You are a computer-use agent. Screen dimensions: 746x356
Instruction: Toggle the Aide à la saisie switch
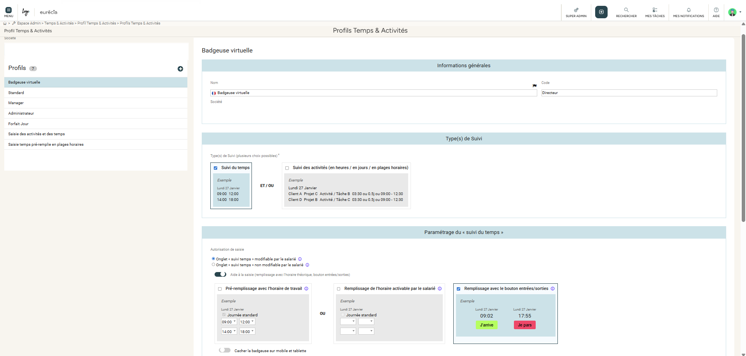(220, 274)
